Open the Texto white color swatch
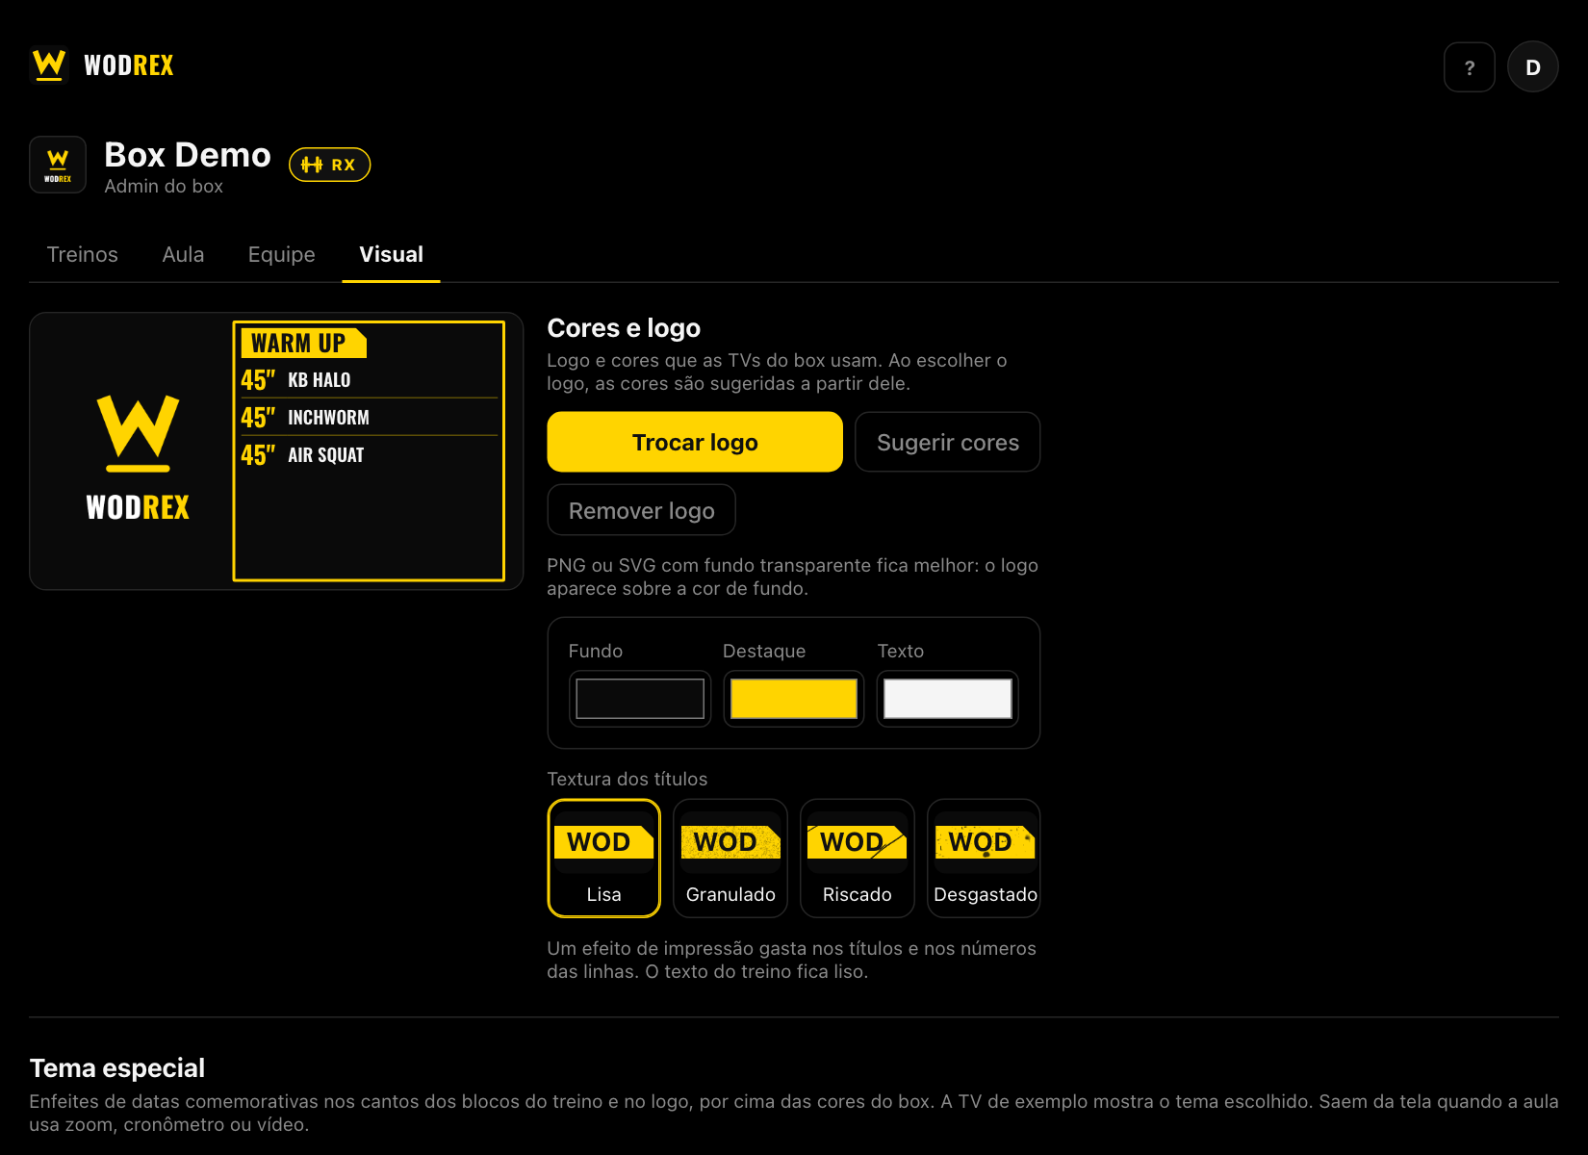1588x1155 pixels. coord(948,699)
